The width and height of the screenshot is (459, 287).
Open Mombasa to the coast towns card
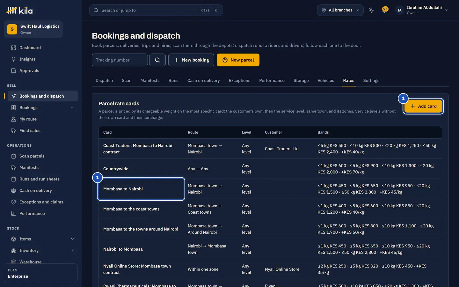pyautogui.click(x=141, y=209)
